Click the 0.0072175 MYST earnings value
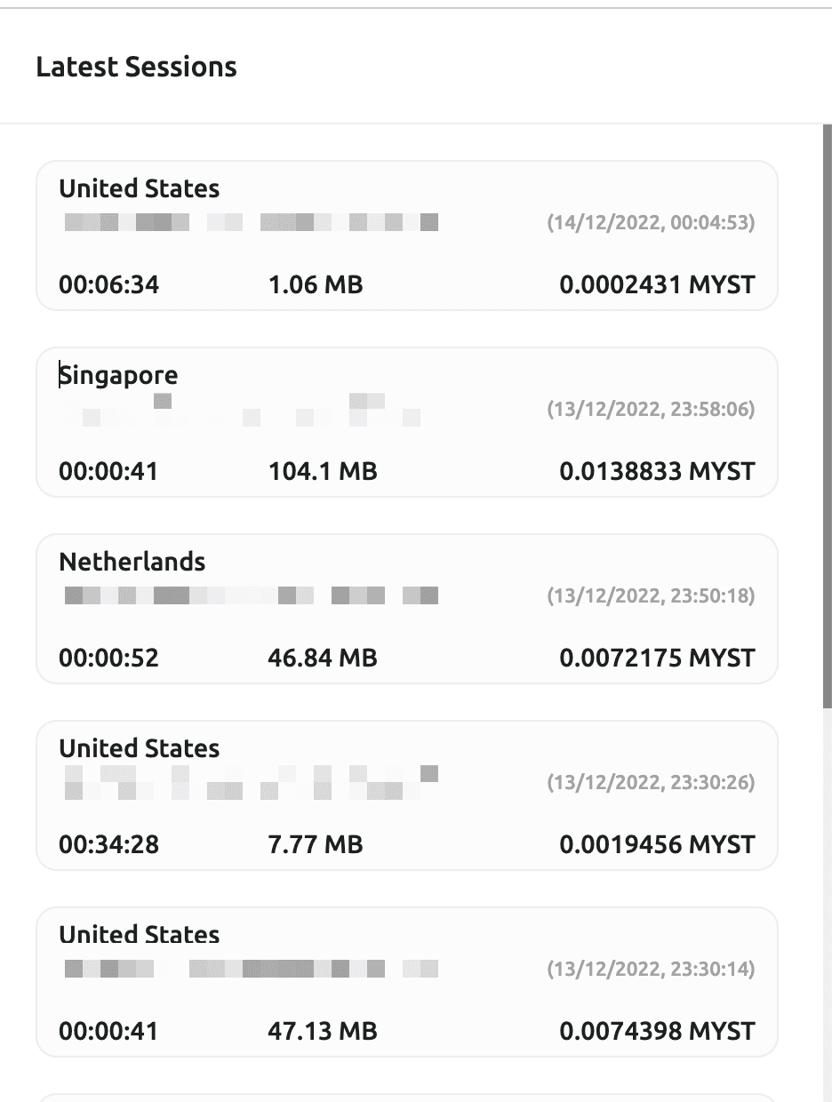 pos(656,658)
